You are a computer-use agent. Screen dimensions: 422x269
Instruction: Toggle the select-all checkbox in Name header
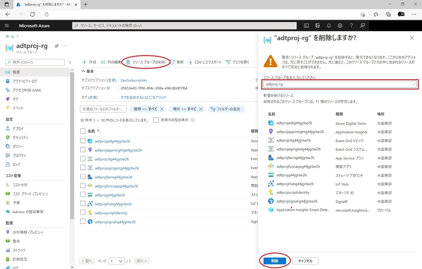click(83, 131)
